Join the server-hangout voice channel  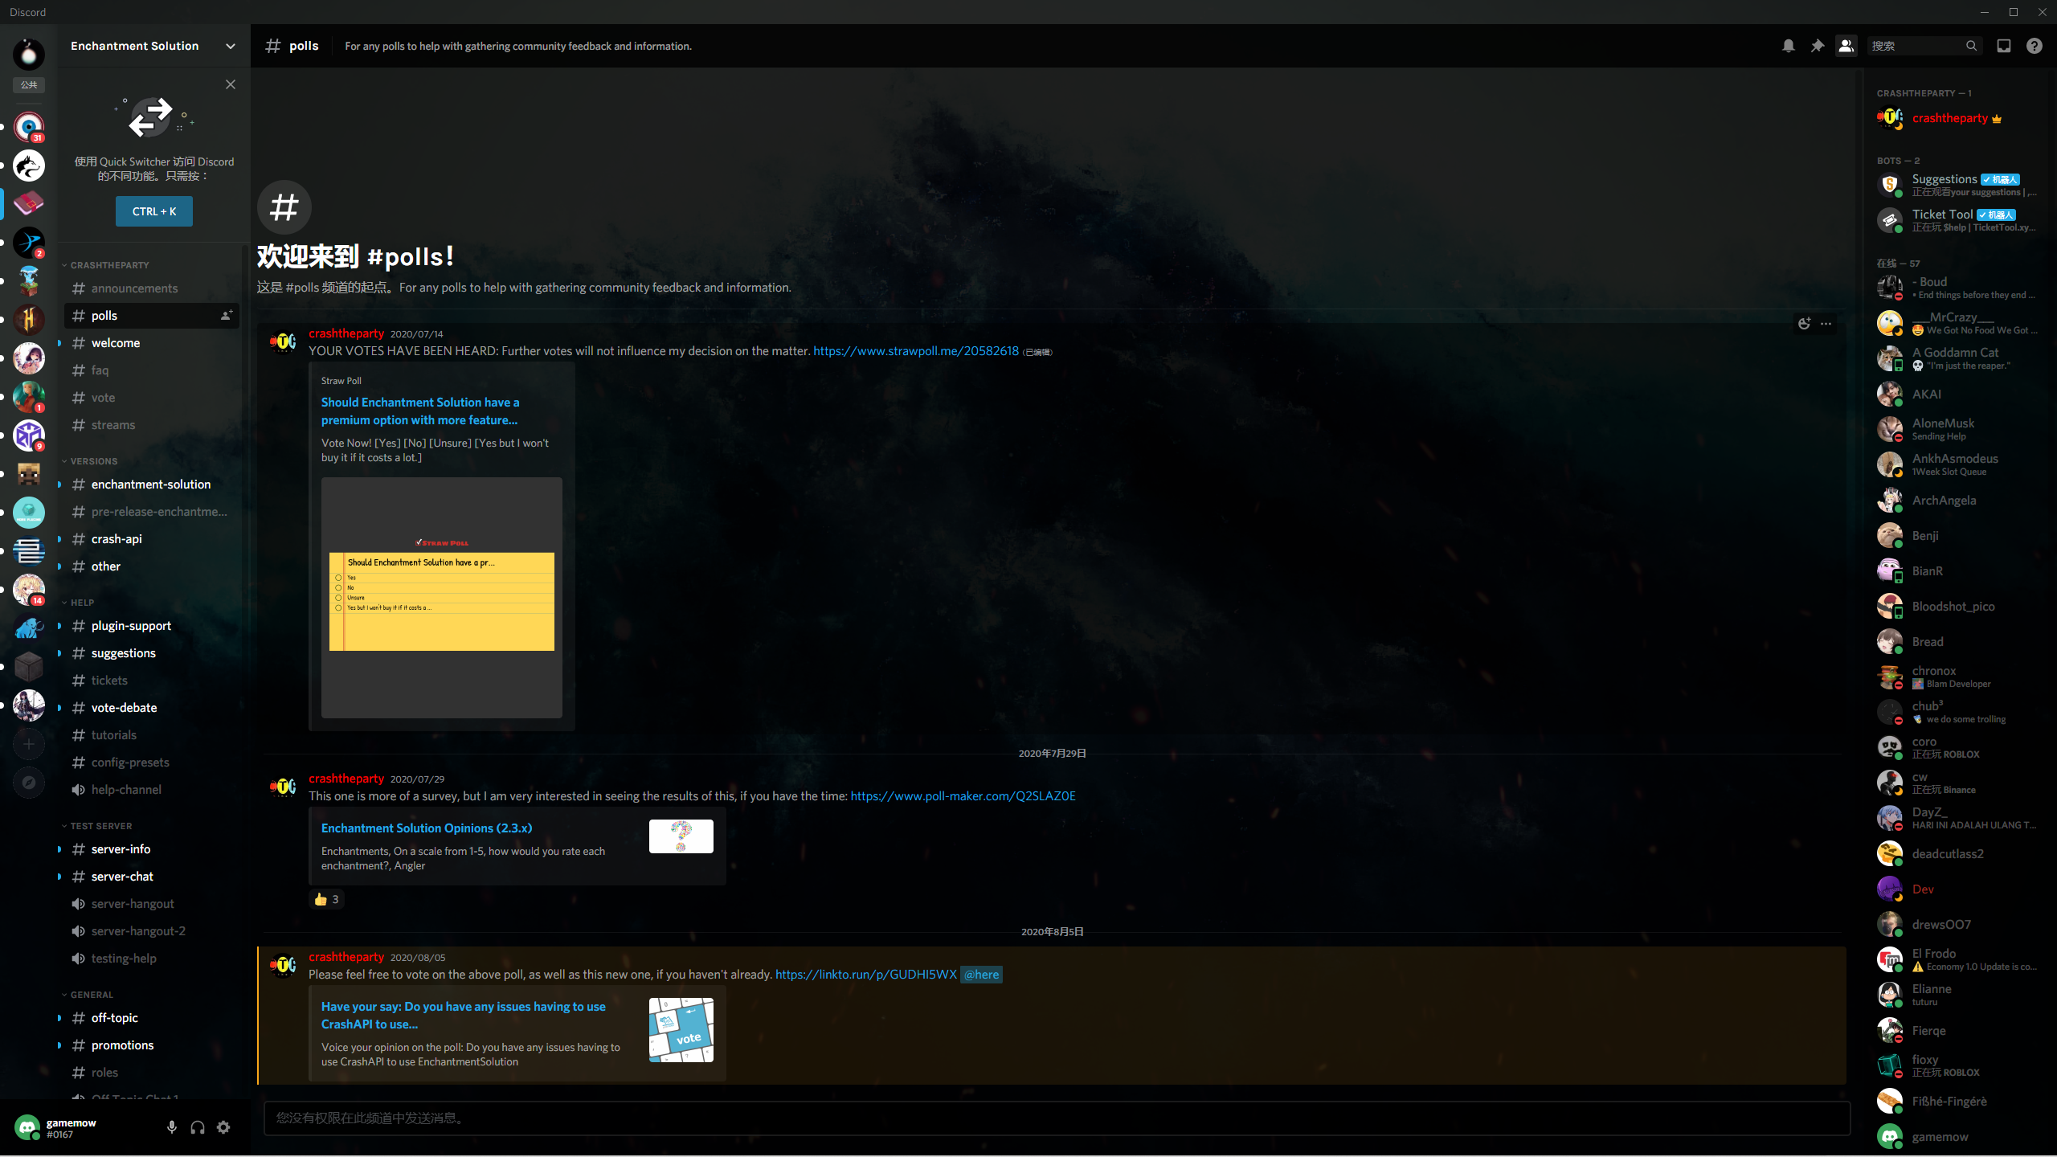(152, 904)
